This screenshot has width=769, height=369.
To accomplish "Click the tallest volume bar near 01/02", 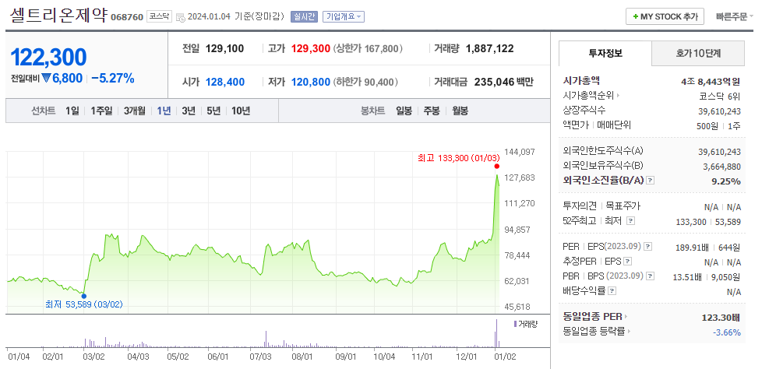I will [x=496, y=333].
